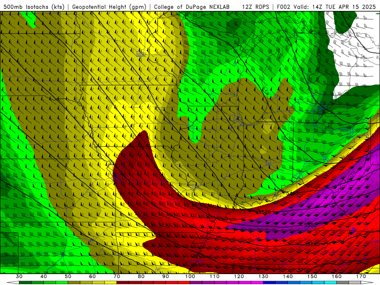Screen dimensions: 380x285
Task: Click the 130 value on color scale
Action: pyautogui.click(x=264, y=276)
